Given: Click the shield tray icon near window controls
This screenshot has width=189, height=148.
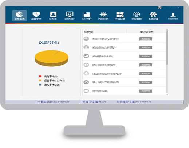Looking at the screenshot, I should (x=160, y=8).
